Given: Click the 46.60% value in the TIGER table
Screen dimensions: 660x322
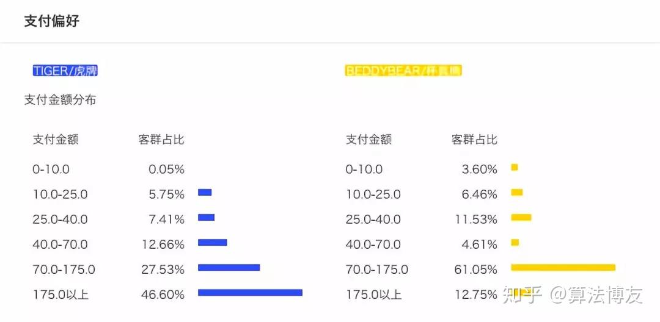Looking at the screenshot, I should tap(163, 295).
